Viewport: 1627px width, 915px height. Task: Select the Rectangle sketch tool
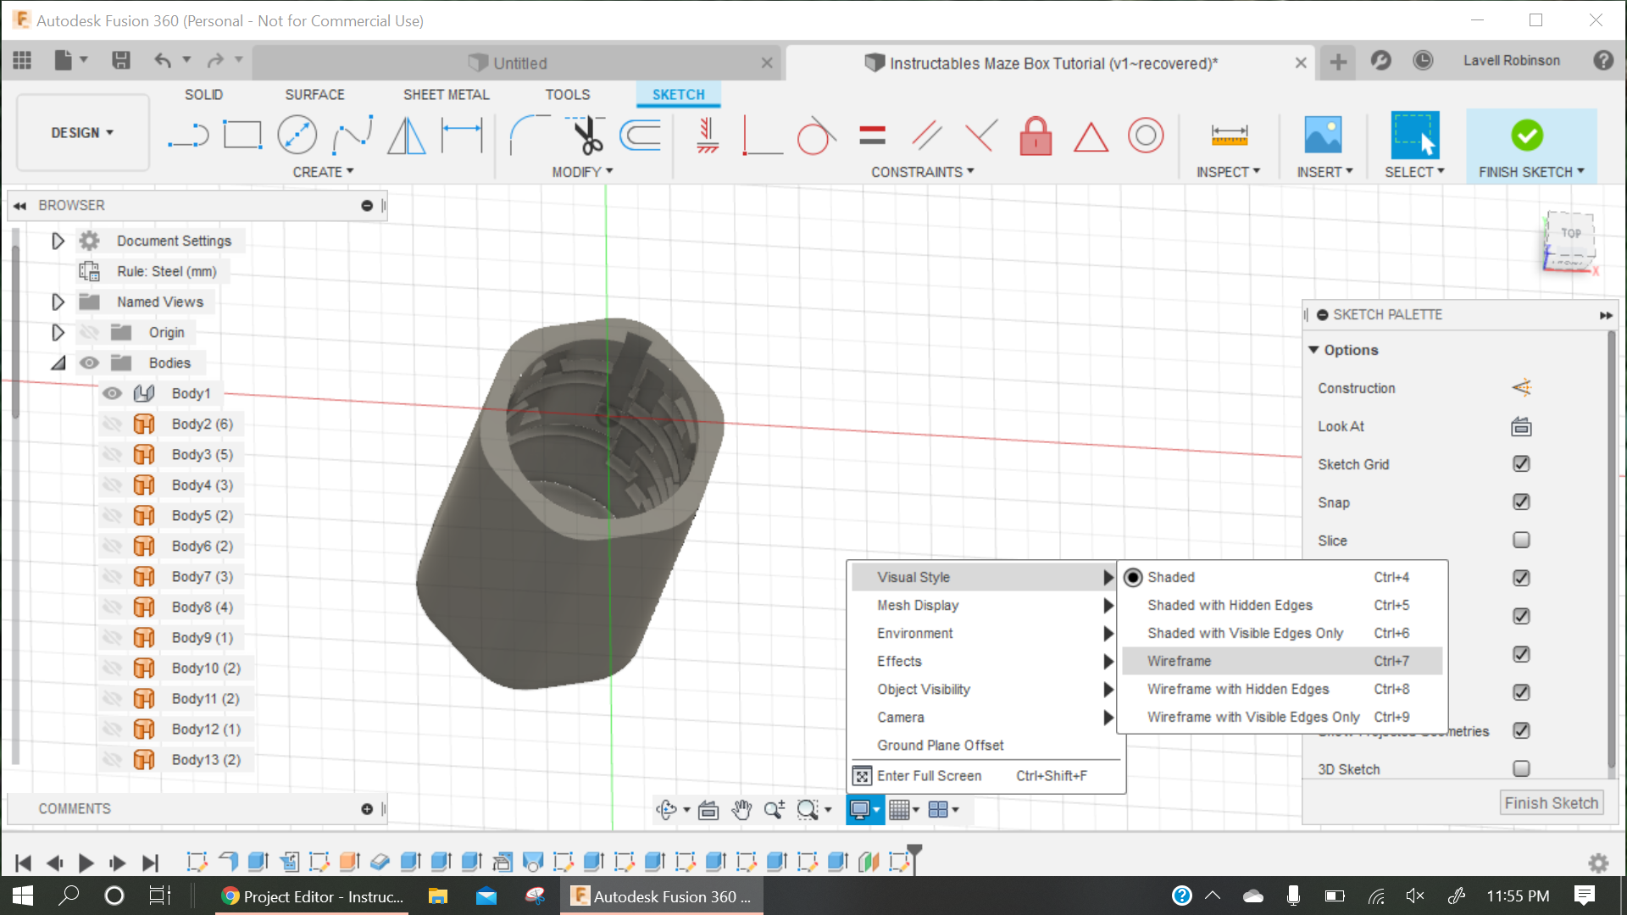tap(242, 135)
